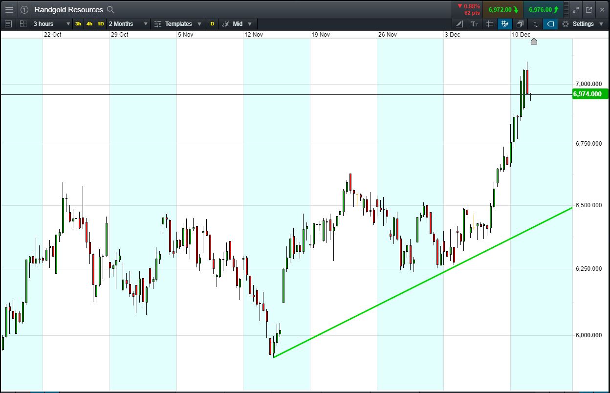The width and height of the screenshot is (610, 393).
Task: Open the hamburger main menu
Action: [9, 9]
